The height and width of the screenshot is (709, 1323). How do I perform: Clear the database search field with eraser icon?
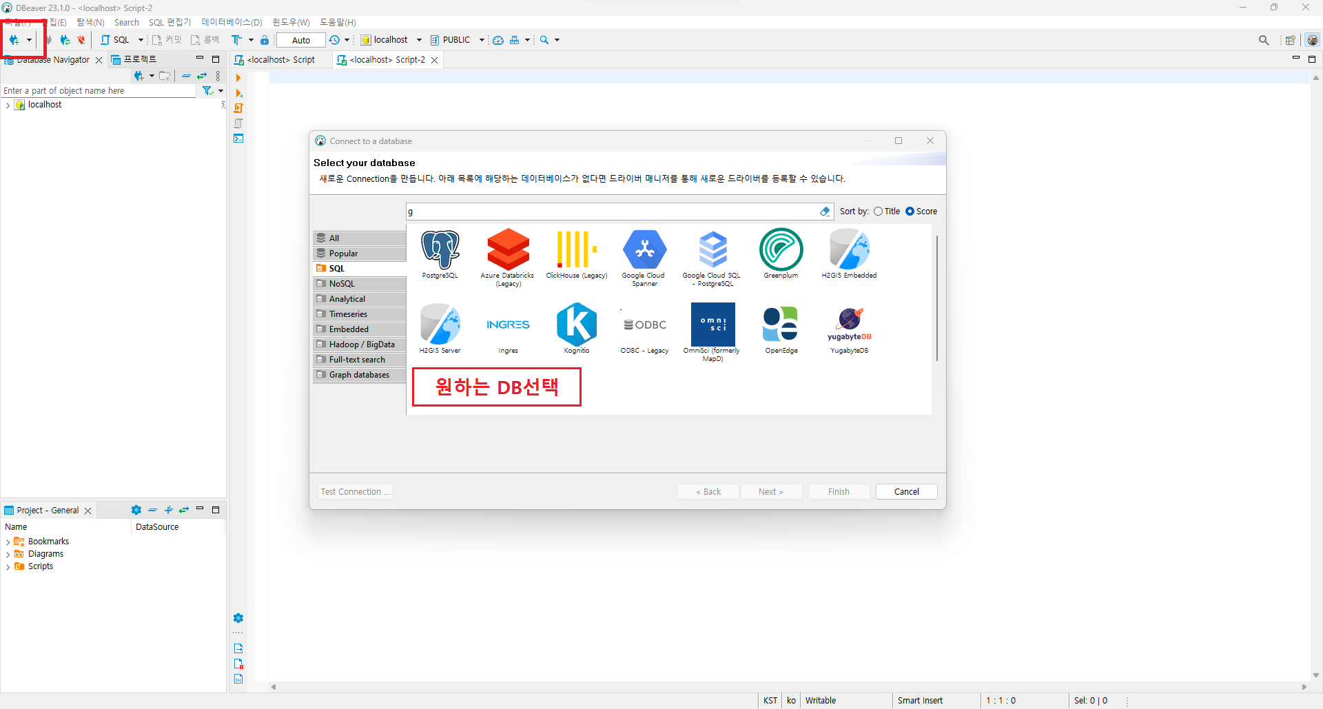click(825, 212)
